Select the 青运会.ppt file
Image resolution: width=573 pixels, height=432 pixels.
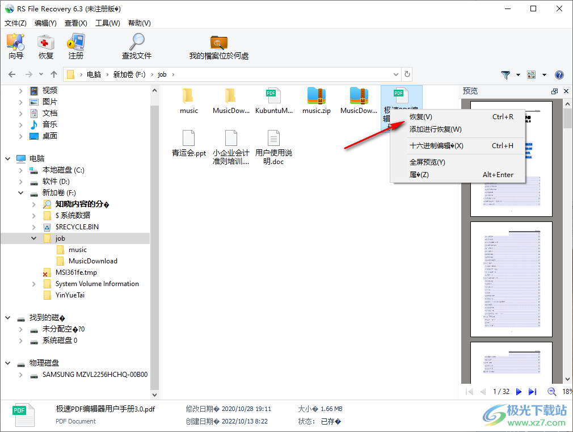click(x=188, y=144)
